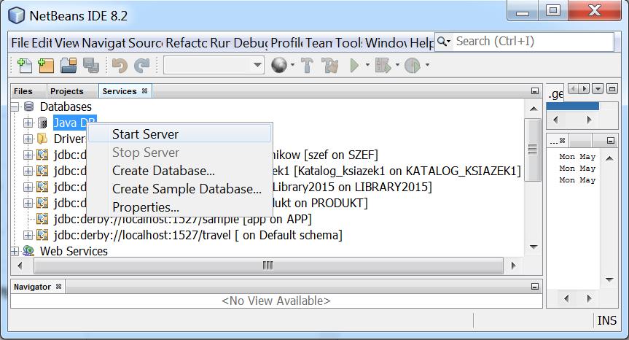Click the Databases node icon
629x340 pixels.
coord(29,107)
